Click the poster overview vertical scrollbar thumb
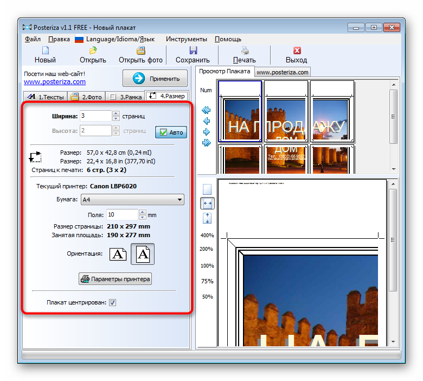This screenshot has height=381, width=423. tap(394, 117)
